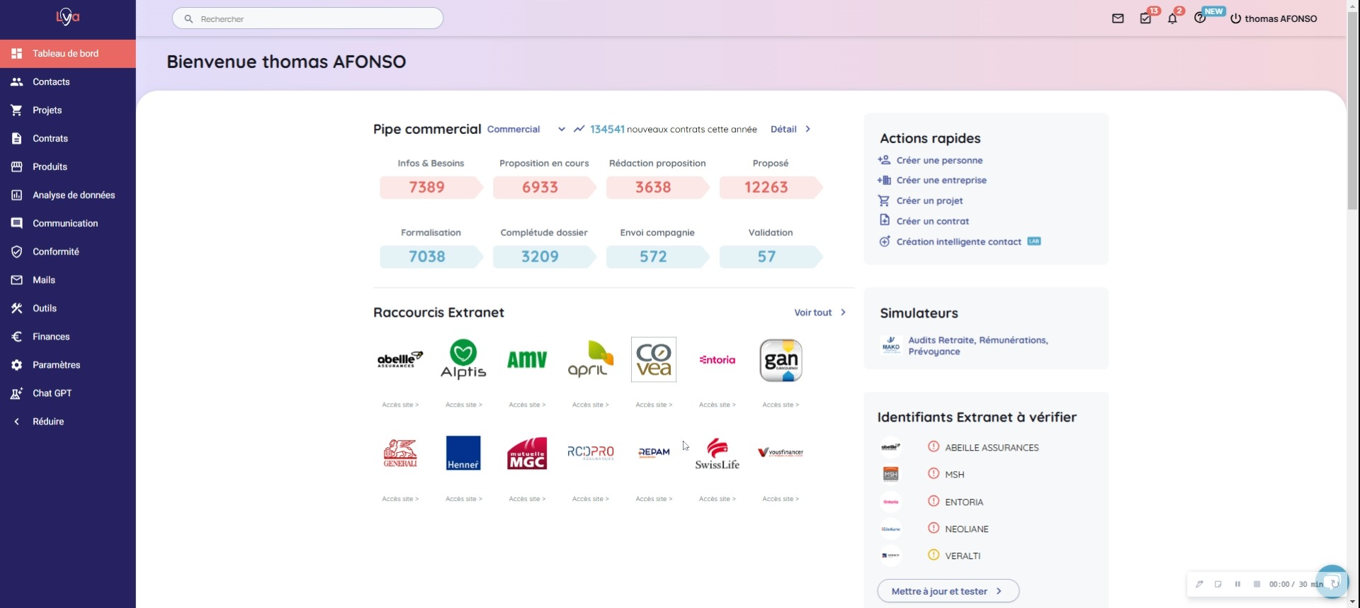
Task: Click the Generali extranet logo
Action: tap(400, 454)
